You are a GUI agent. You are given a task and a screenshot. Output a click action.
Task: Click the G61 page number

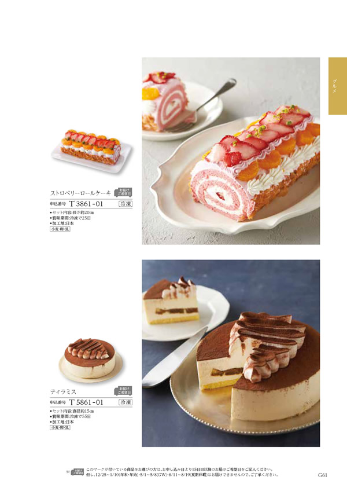tap(322, 475)
